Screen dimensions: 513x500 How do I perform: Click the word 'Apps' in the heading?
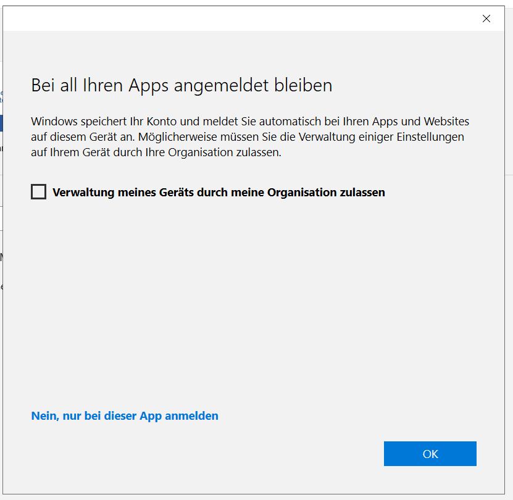148,85
